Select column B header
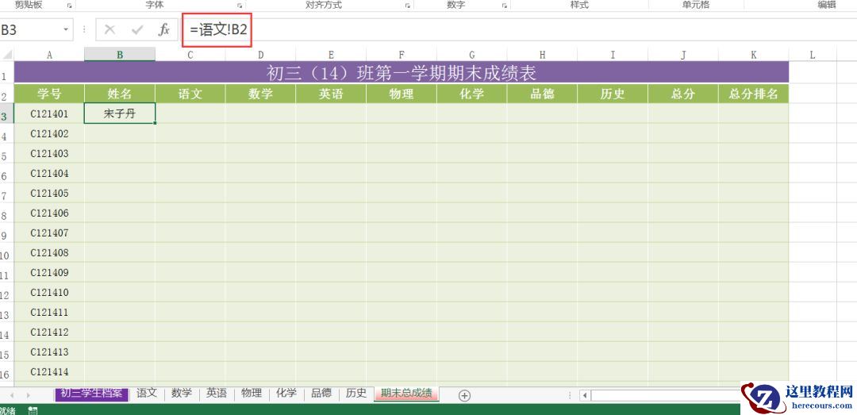857x415 pixels. [120, 55]
